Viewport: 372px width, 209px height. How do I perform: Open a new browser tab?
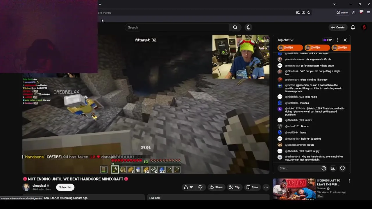point(100,4)
